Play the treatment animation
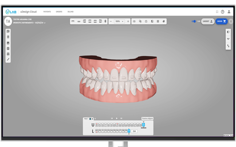This screenshot has height=147, width=236. click(x=117, y=118)
